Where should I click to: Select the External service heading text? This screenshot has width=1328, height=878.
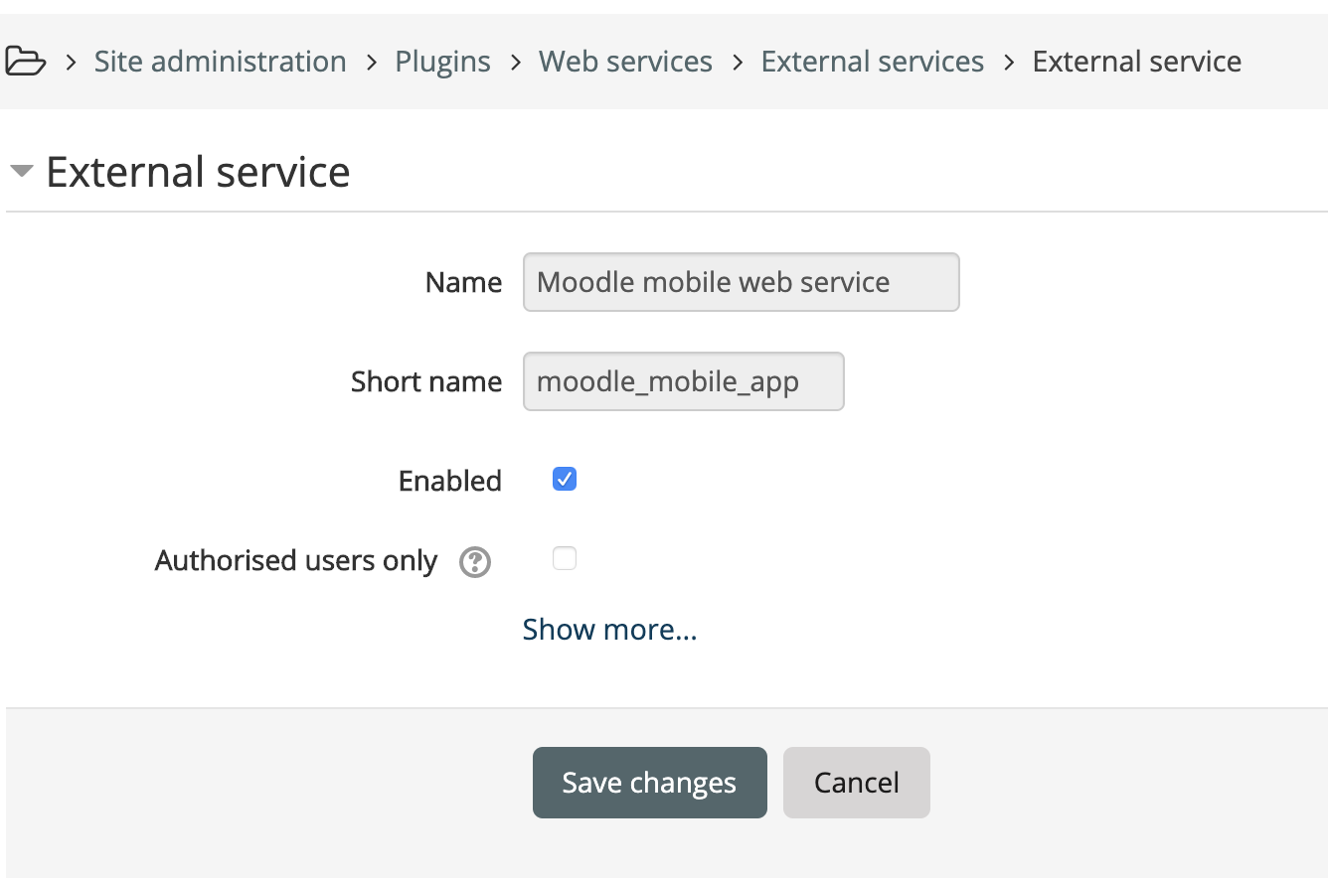coord(198,171)
